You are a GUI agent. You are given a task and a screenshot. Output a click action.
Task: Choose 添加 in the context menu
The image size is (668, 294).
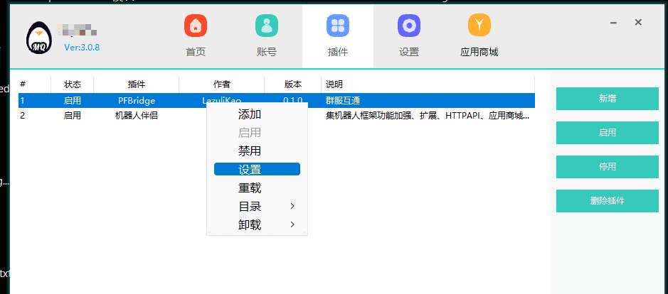pyautogui.click(x=250, y=114)
